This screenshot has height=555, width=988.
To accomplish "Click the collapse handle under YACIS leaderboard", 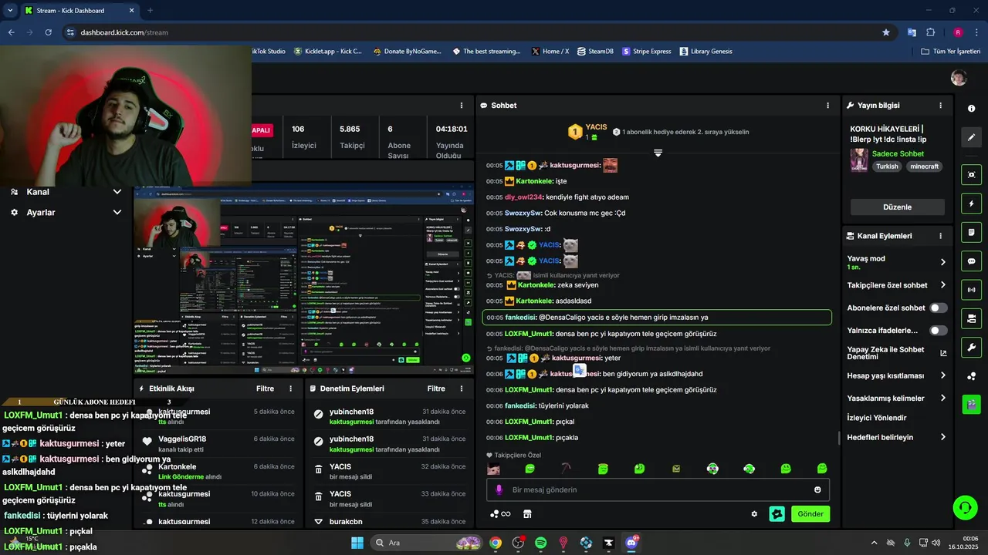I will 658,153.
